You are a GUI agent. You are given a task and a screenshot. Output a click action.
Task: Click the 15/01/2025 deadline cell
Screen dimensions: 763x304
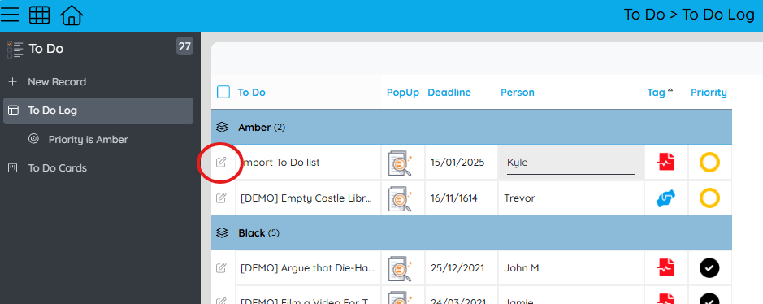(x=462, y=163)
